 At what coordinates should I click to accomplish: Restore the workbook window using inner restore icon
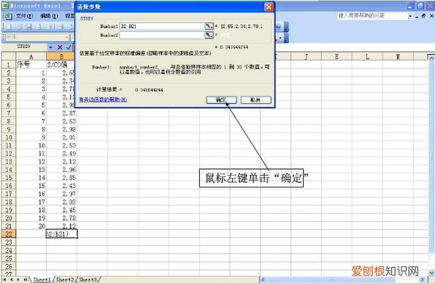[x=424, y=16]
